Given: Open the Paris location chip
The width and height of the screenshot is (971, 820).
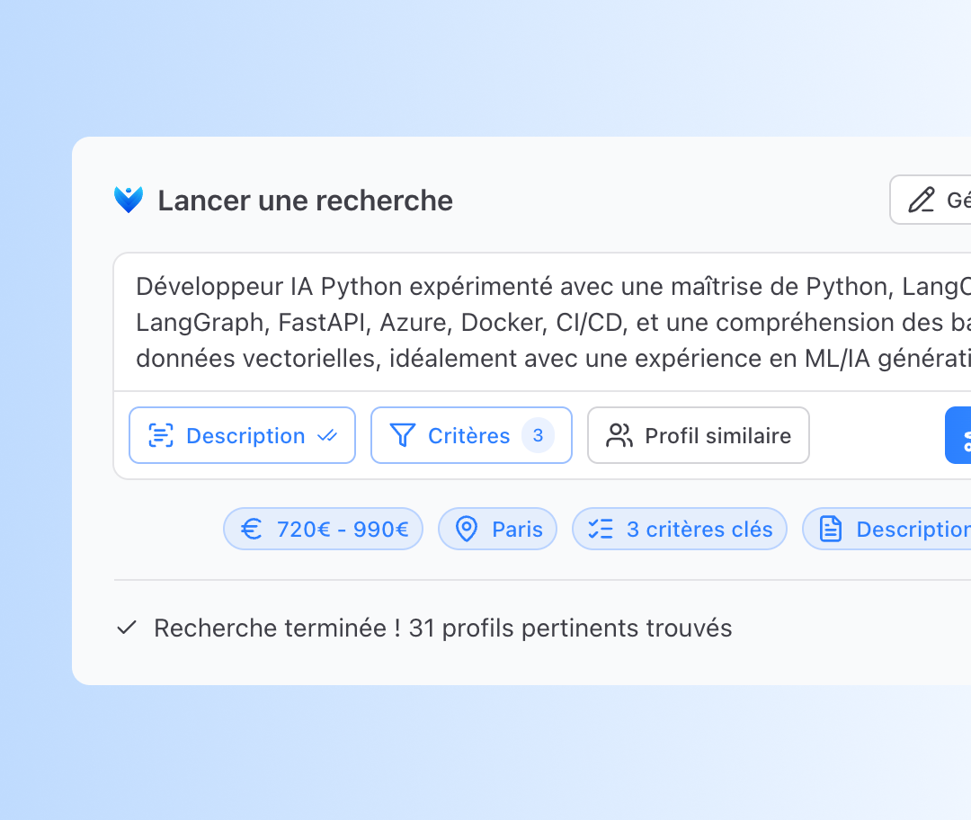Looking at the screenshot, I should [x=497, y=530].
